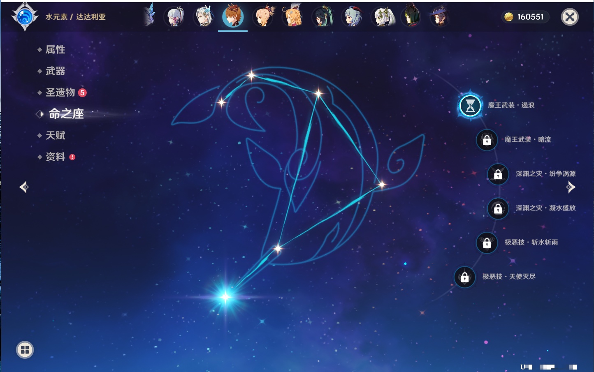Screen dimensions: 594x372
Task: Go to previous character with left arrow
Action: click(x=24, y=187)
